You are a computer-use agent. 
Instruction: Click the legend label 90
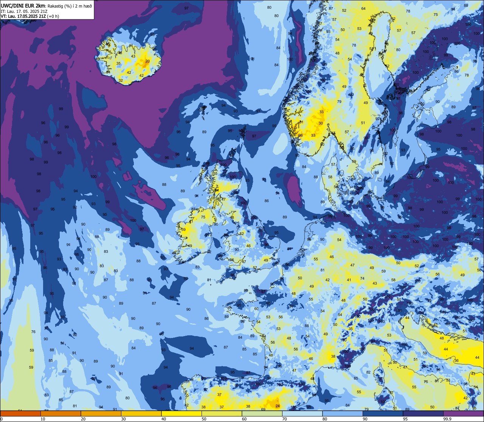pos(365,419)
